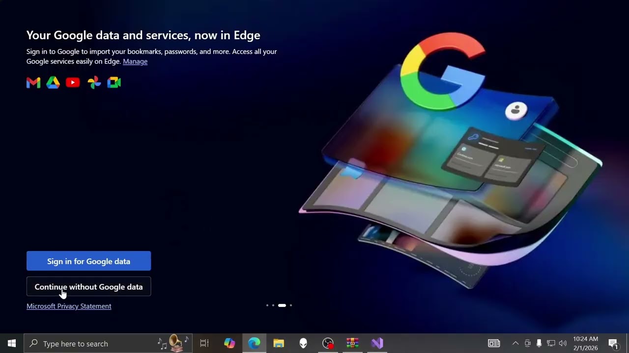This screenshot has width=629, height=353.
Task: Open the News and interests widget
Action: tap(494, 344)
